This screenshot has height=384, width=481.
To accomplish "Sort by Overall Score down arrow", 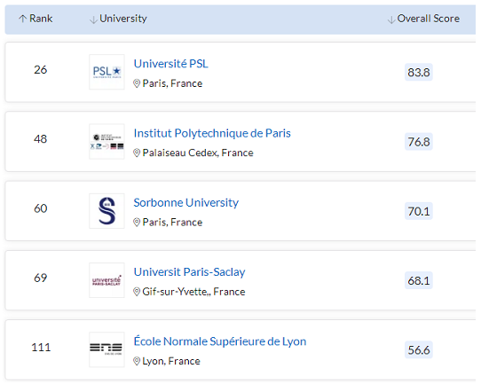I will coord(391,20).
